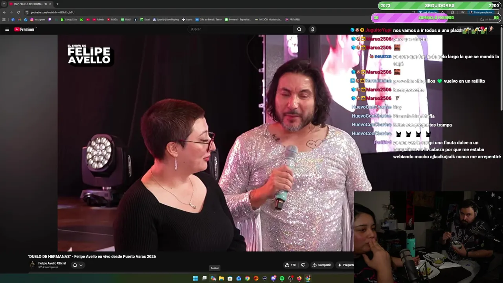Image resolution: width=503 pixels, height=283 pixels.
Task: Open the subscription notification bell dropdown
Action: click(78, 265)
